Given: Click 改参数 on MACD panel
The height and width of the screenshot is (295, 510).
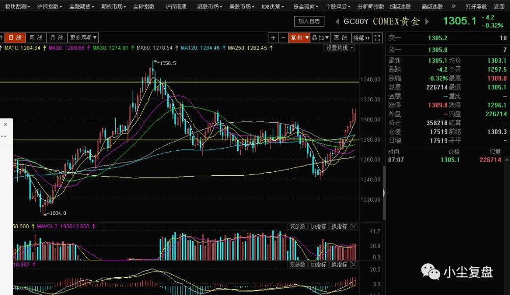Looking at the screenshot, I should [x=298, y=265].
